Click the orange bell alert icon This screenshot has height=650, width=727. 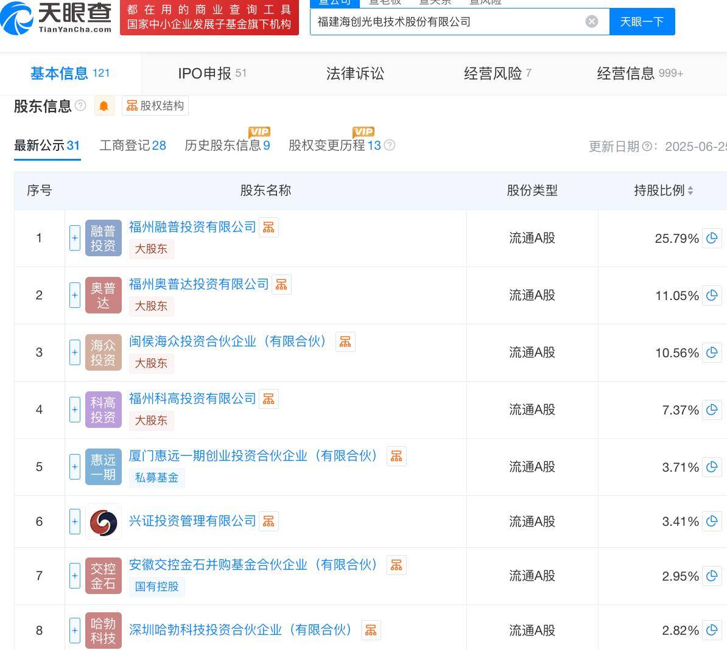(x=104, y=106)
